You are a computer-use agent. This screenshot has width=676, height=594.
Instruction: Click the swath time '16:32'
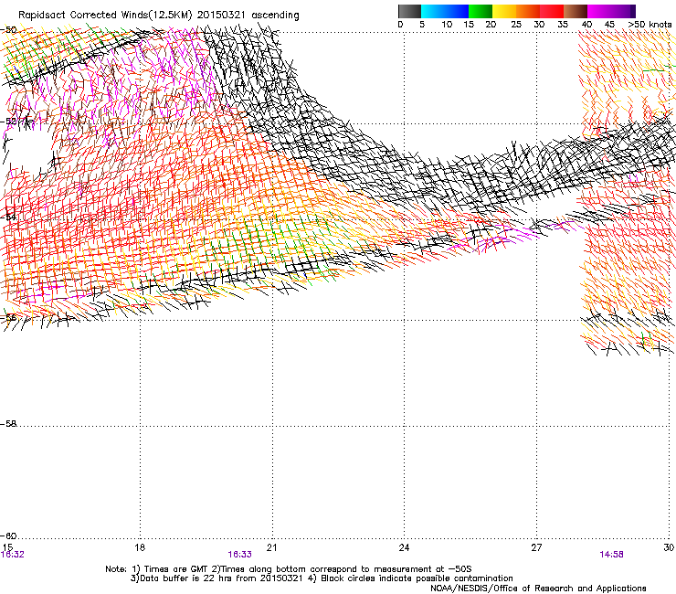pos(13,555)
